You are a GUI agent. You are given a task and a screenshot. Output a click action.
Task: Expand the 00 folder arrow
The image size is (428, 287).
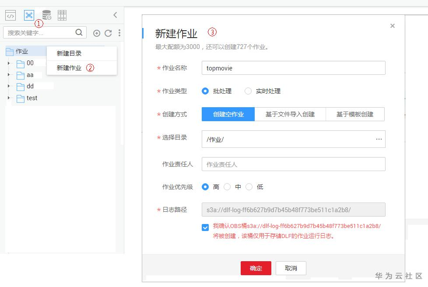9,63
